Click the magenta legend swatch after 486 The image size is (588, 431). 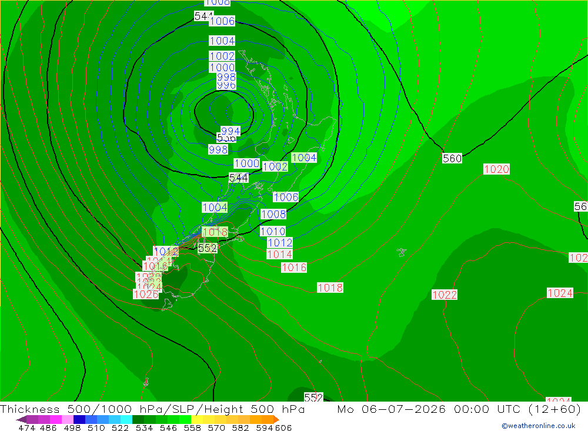(x=55, y=419)
